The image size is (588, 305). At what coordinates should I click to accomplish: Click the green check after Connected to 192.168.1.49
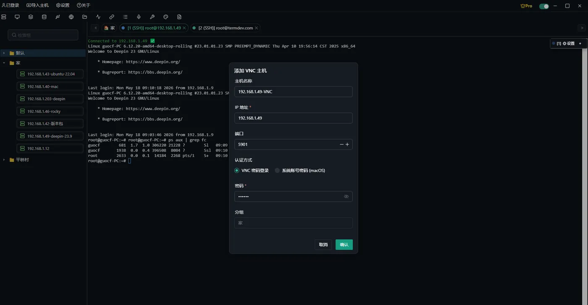pos(152,41)
